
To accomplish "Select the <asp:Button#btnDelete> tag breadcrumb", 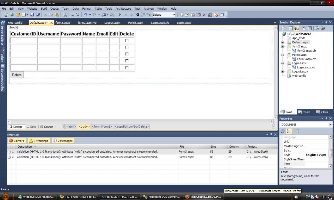I will pyautogui.click(x=132, y=127).
